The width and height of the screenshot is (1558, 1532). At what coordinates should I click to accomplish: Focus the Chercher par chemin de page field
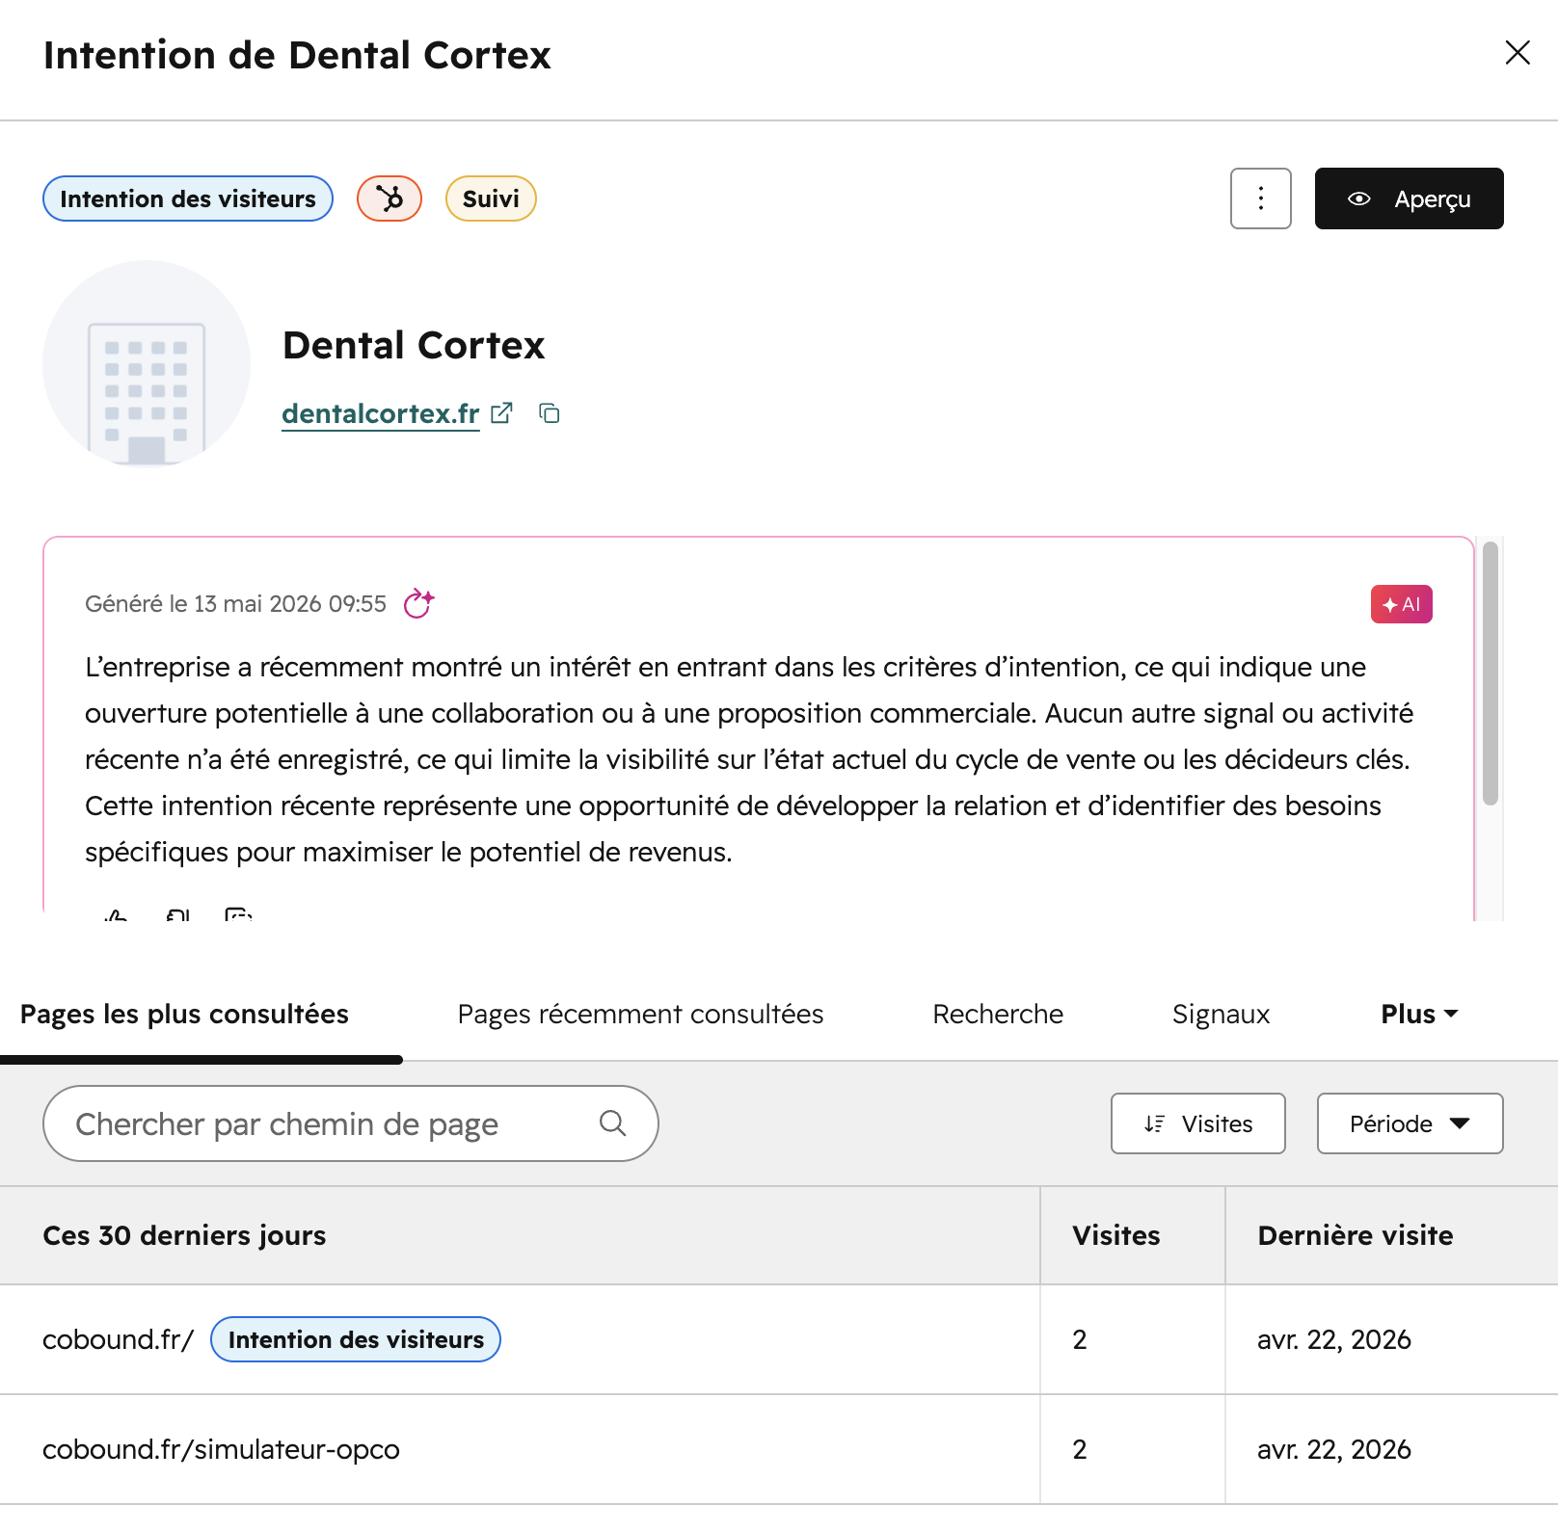coord(351,1123)
